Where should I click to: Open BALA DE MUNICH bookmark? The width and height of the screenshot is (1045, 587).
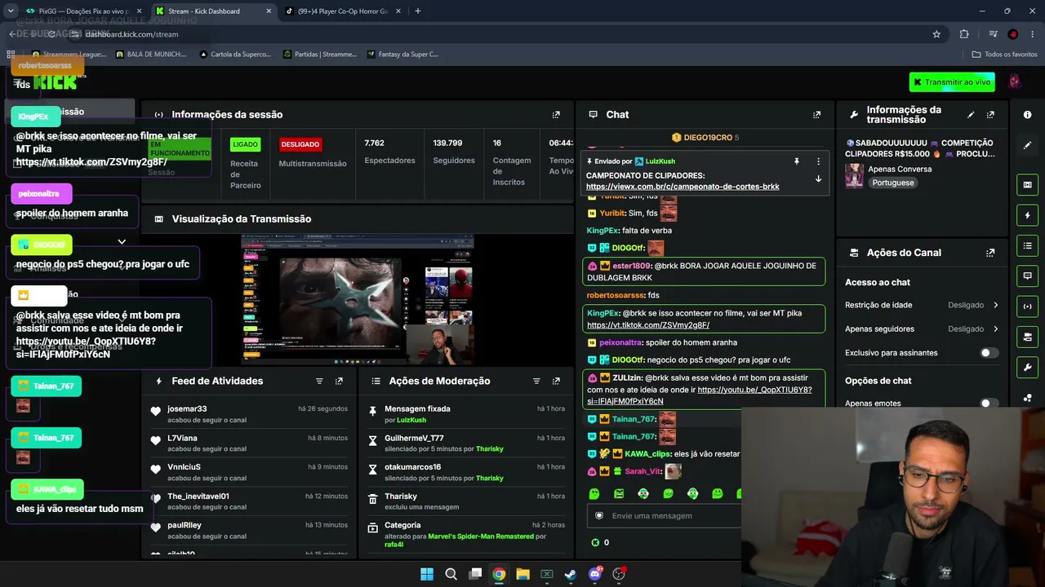click(153, 55)
